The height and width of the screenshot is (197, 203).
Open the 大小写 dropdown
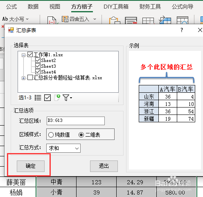tap(16, 19)
